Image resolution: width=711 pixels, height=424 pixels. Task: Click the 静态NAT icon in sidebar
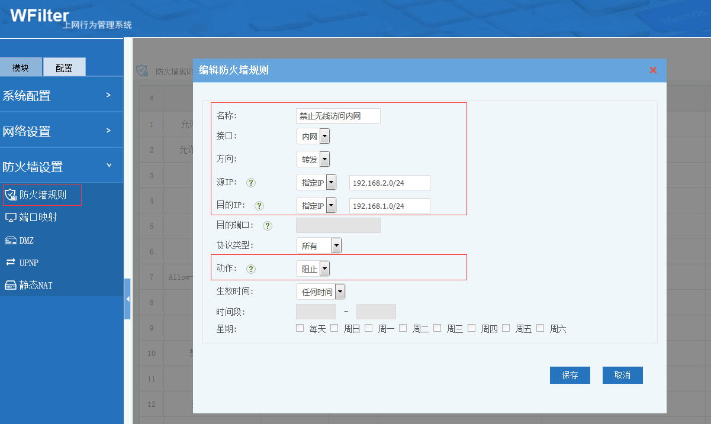click(10, 285)
